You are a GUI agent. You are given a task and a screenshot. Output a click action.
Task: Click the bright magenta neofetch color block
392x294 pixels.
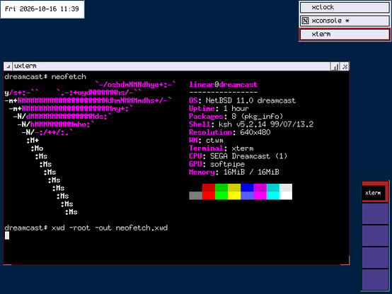[x=260, y=196]
